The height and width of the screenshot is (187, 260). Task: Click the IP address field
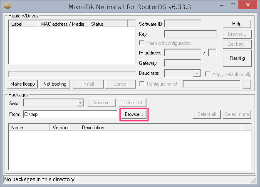click(x=183, y=53)
